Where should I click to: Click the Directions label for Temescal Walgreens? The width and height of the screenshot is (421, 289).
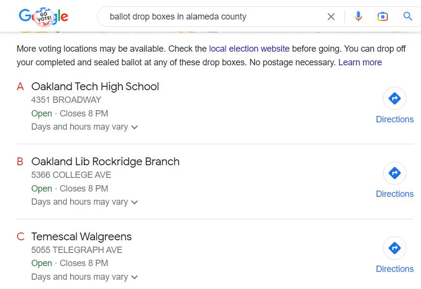394,269
